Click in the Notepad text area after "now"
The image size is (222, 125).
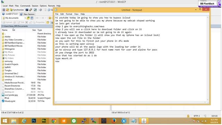[x=60, y=61]
